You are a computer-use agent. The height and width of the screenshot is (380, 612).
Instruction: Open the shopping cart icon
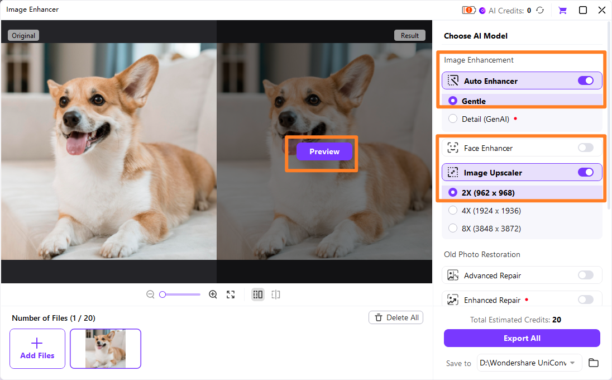(562, 10)
